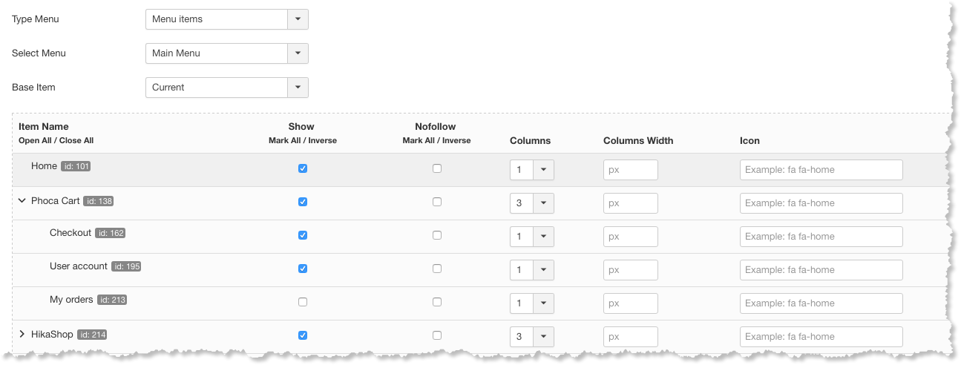This screenshot has width=961, height=365.
Task: Tick Nofollow checkbox for Checkout
Action: pos(437,235)
